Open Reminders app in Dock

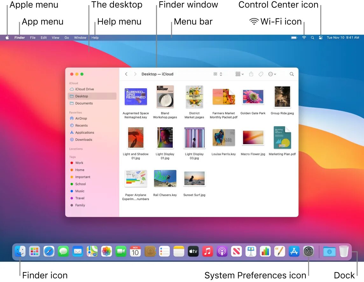pyautogui.click(x=164, y=251)
